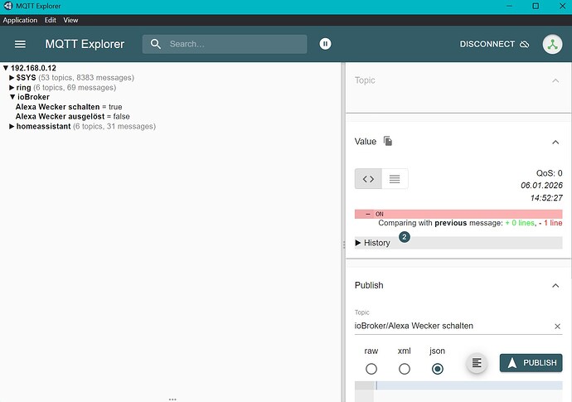Screen dimensions: 572x402
Task: Open the hamburger navigation menu
Action: tap(20, 44)
